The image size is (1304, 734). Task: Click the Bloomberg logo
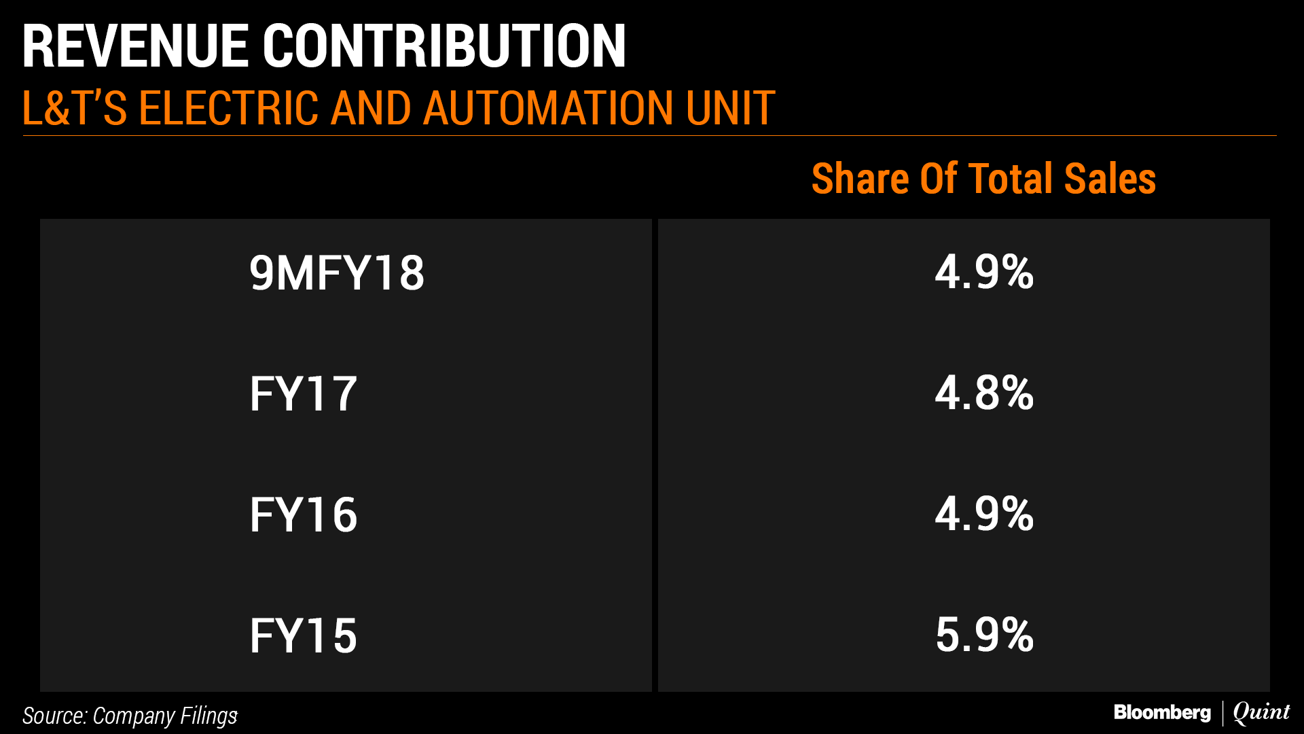[1162, 712]
